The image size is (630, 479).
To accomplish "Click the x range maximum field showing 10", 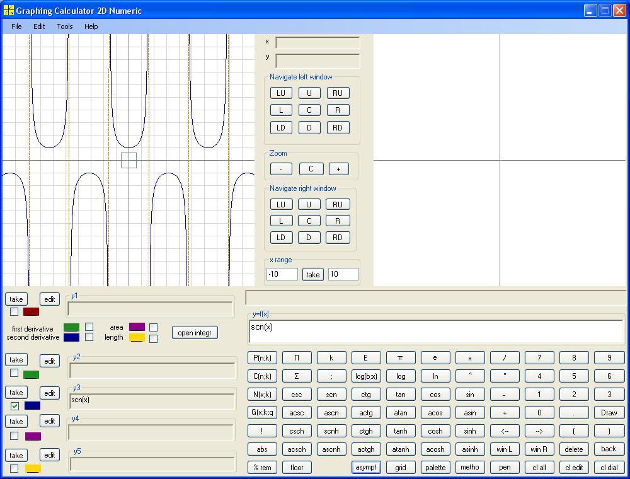I will point(343,274).
